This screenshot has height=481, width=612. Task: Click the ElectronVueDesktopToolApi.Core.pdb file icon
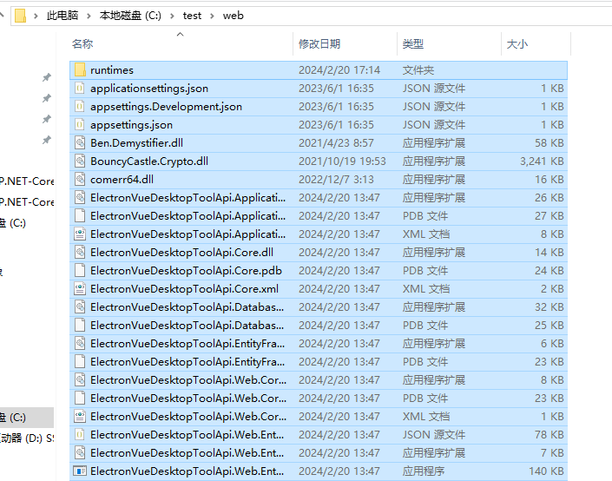point(80,271)
